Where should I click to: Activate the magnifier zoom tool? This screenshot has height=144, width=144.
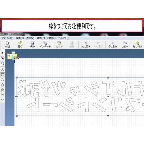click(3, 63)
